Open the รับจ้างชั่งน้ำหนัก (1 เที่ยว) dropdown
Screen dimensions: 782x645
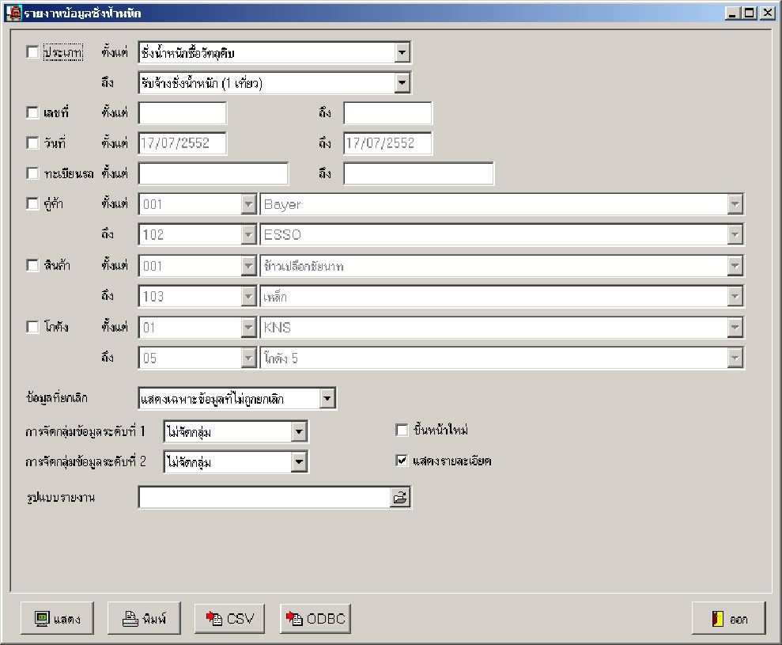(402, 83)
